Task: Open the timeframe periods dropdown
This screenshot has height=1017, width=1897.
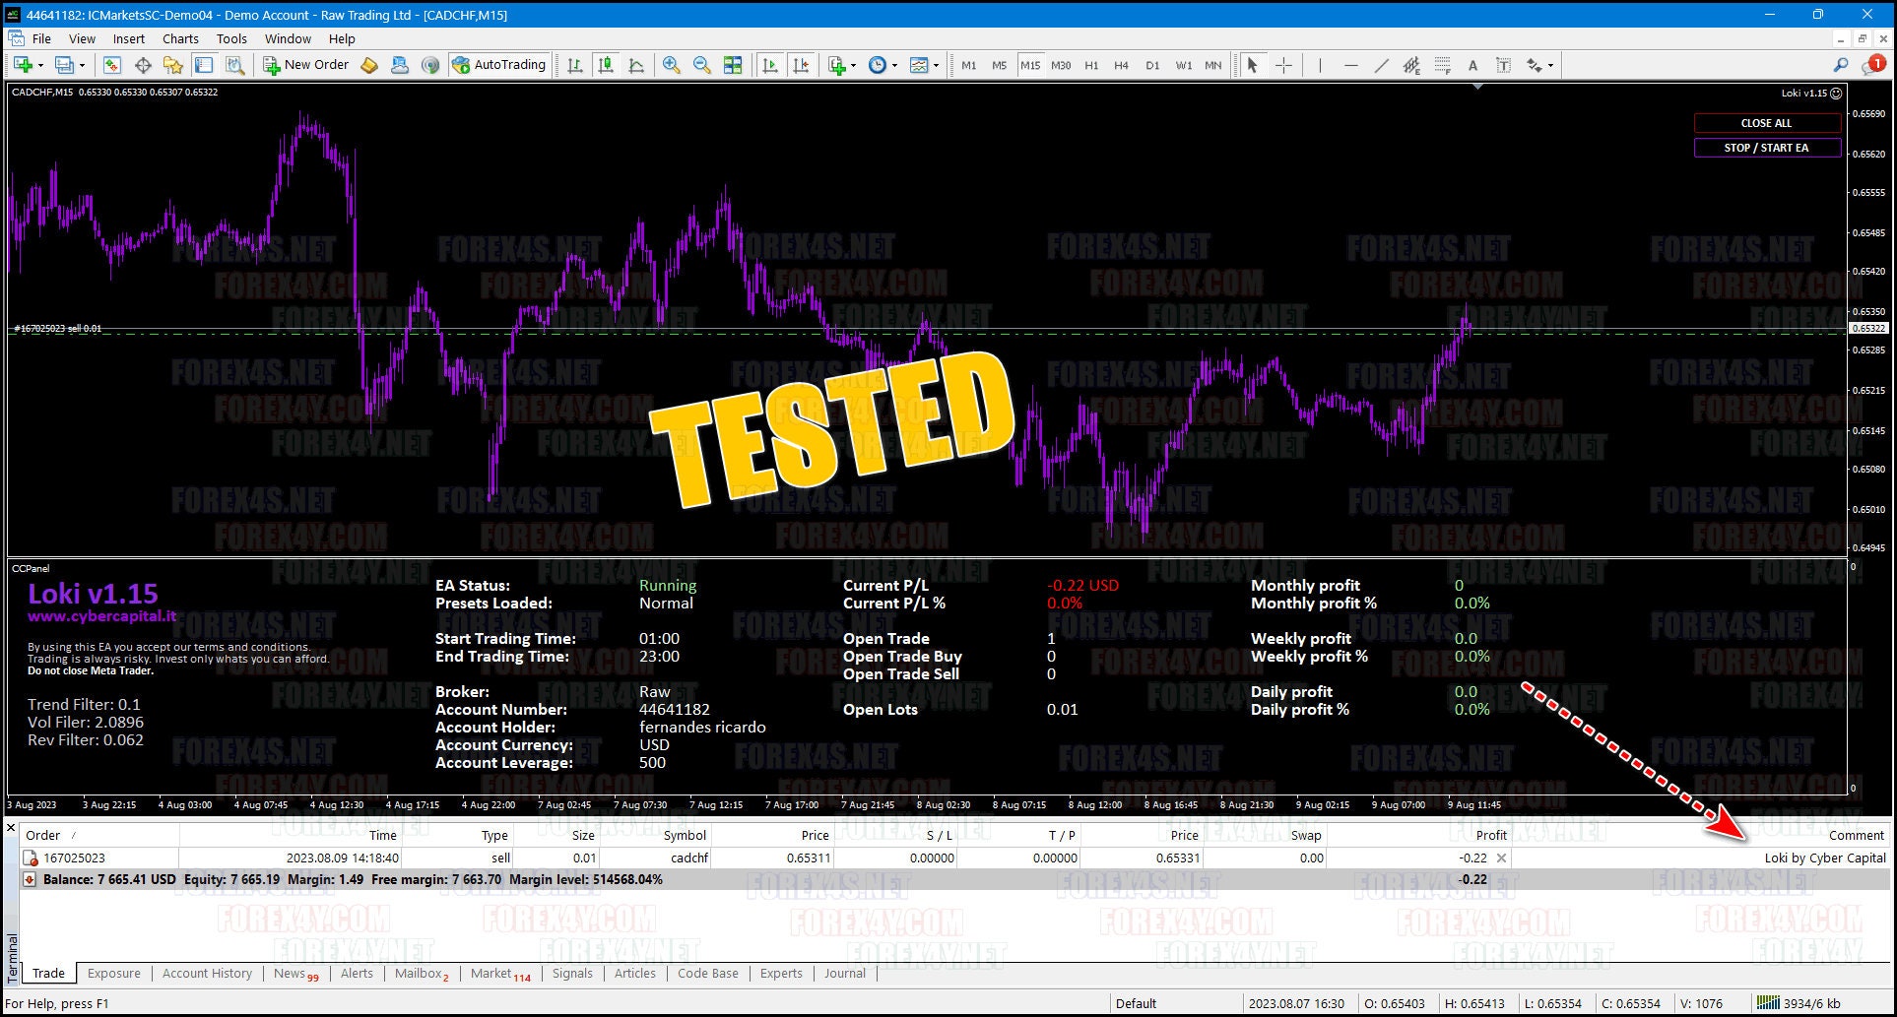Action: pyautogui.click(x=892, y=65)
